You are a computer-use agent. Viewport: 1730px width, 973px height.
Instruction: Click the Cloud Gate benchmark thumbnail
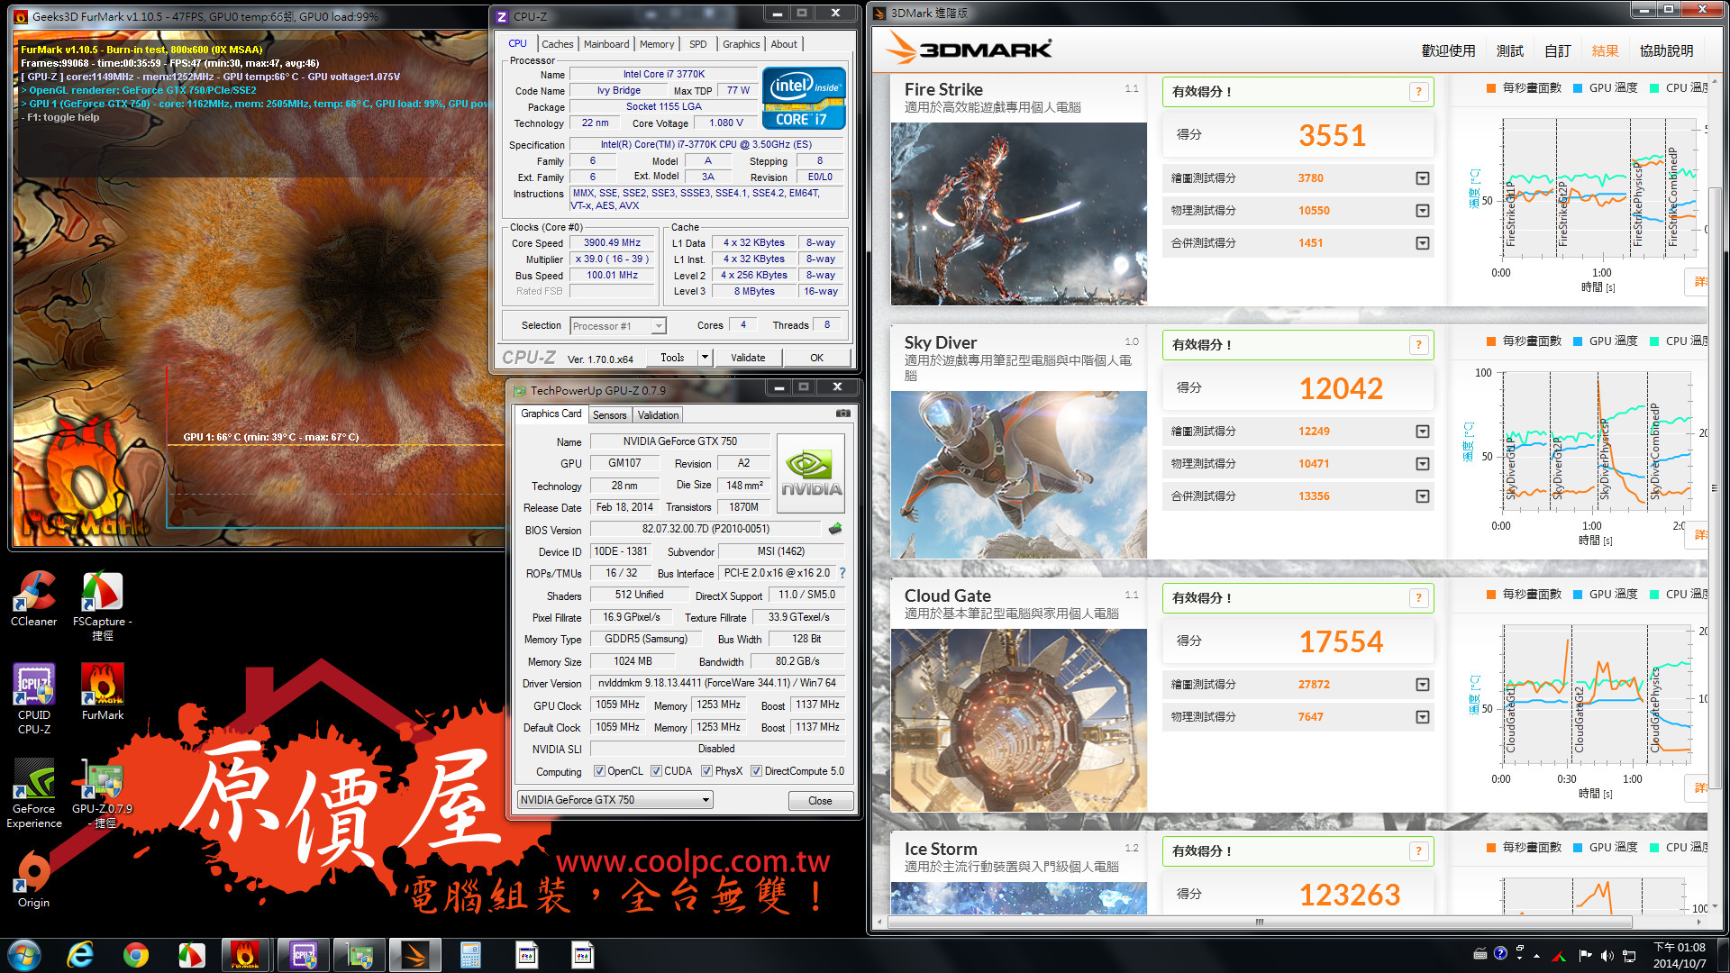[1019, 720]
